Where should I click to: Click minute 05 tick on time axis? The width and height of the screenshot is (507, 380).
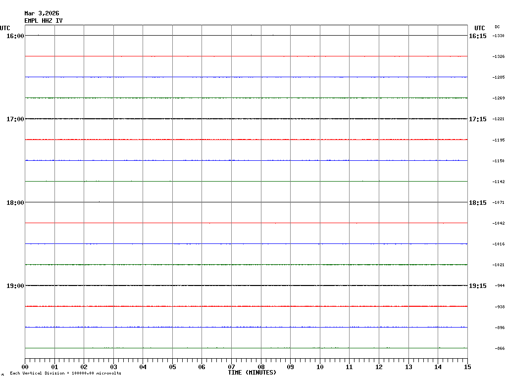(x=172, y=367)
